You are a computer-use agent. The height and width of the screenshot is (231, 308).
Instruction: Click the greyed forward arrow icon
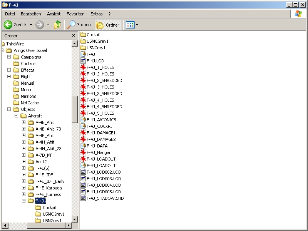[40, 25]
